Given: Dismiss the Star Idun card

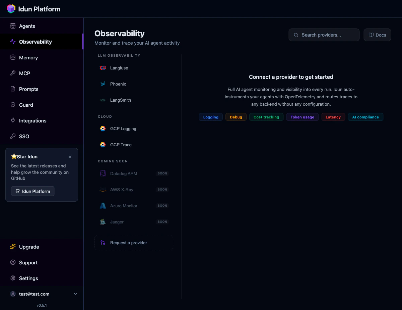Looking at the screenshot, I should pyautogui.click(x=70, y=157).
